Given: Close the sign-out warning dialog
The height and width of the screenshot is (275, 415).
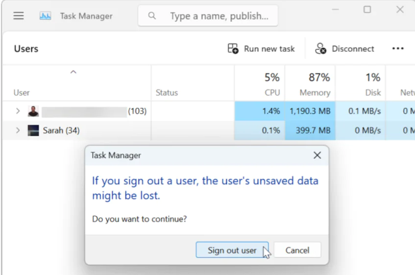Looking at the screenshot, I should tap(317, 155).
